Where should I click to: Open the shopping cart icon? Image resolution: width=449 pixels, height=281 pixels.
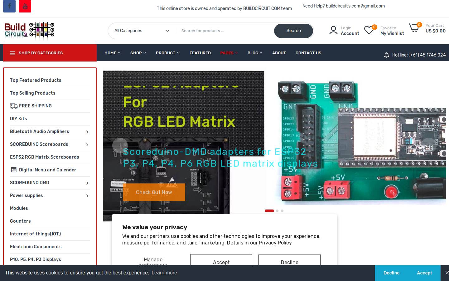coord(414,28)
